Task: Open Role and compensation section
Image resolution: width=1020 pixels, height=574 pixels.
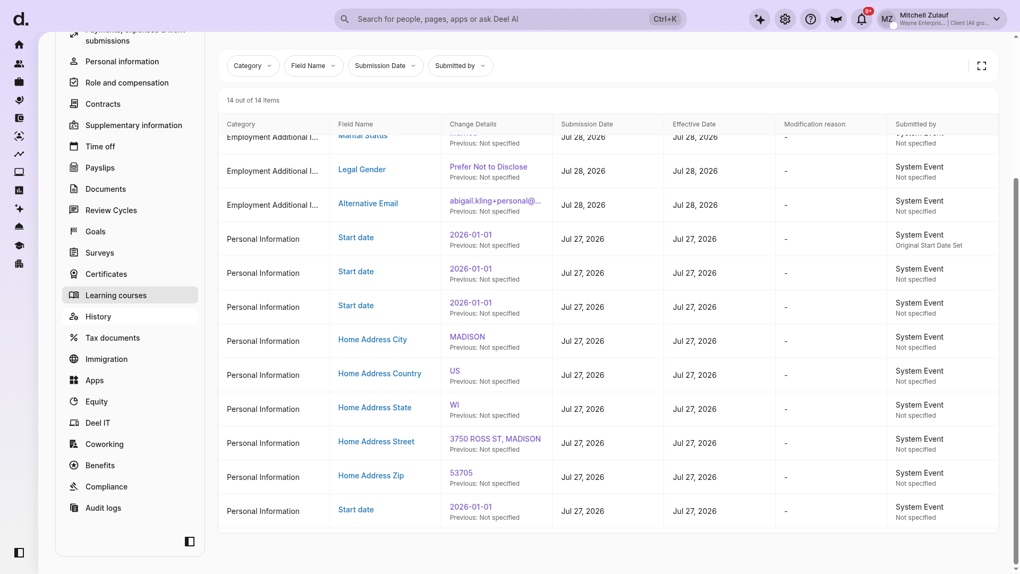Action: pyautogui.click(x=130, y=83)
